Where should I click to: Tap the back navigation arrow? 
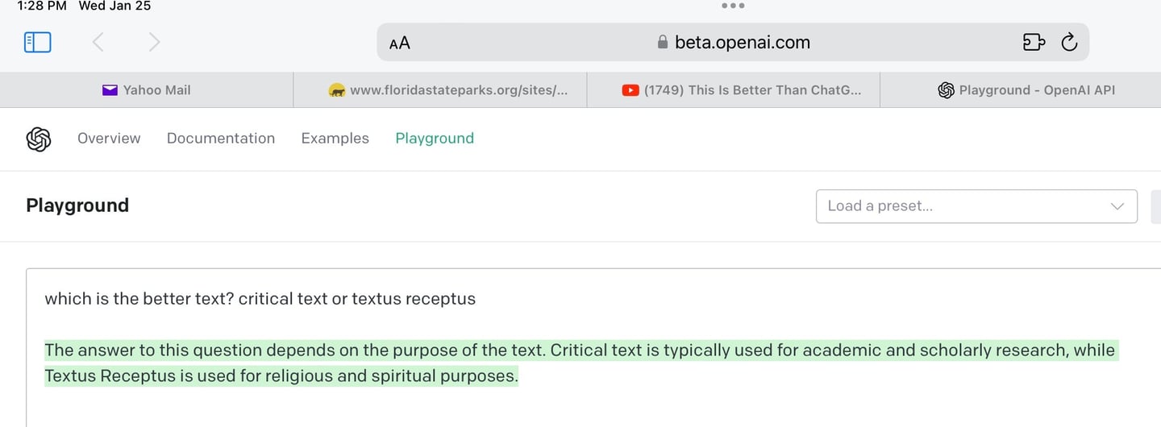[98, 42]
